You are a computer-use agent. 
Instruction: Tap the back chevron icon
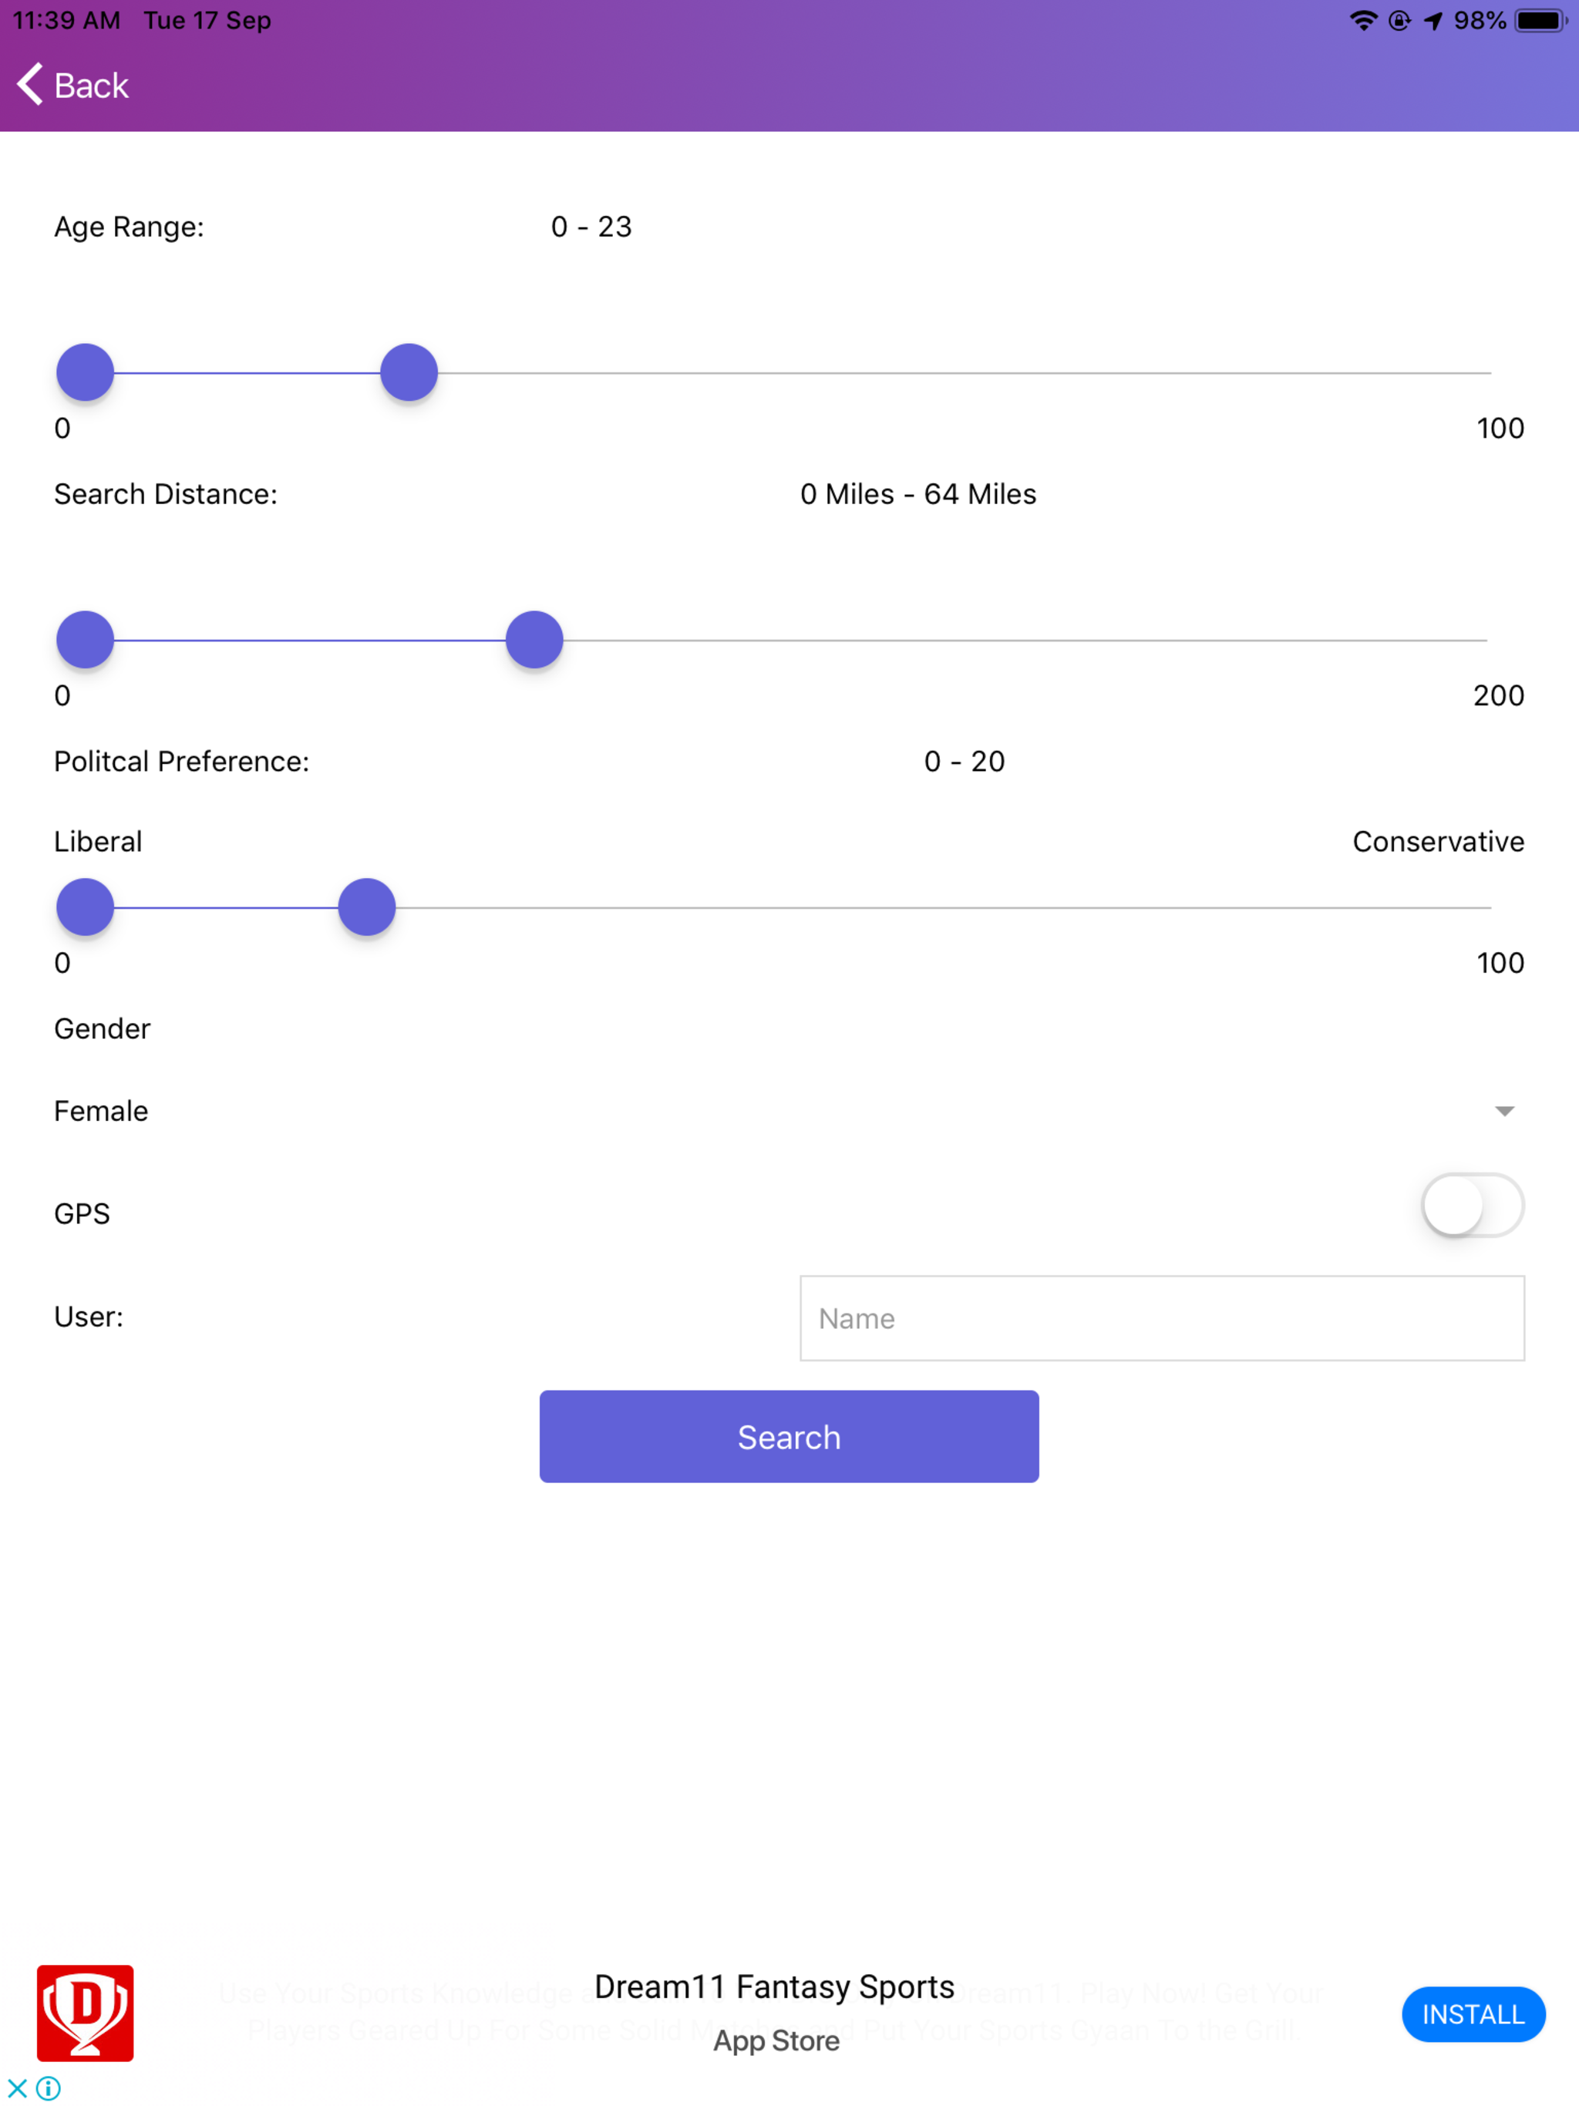click(x=29, y=85)
